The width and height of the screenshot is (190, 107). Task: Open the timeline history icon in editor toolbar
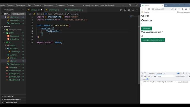point(125,10)
